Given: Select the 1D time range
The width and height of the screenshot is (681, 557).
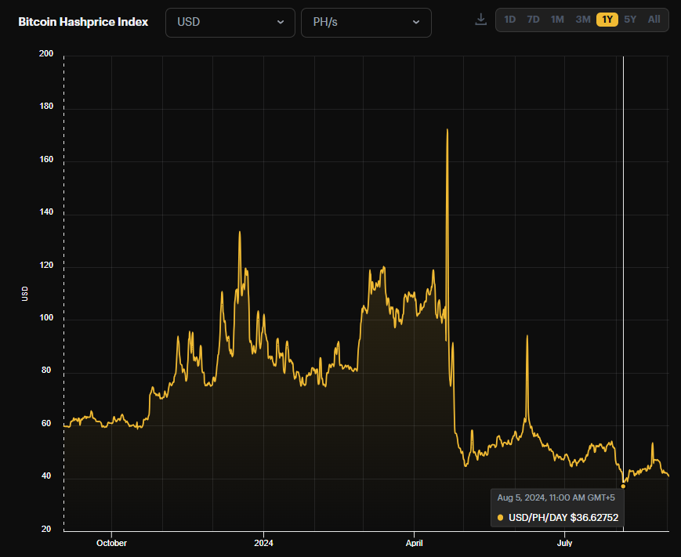Looking at the screenshot, I should [510, 20].
